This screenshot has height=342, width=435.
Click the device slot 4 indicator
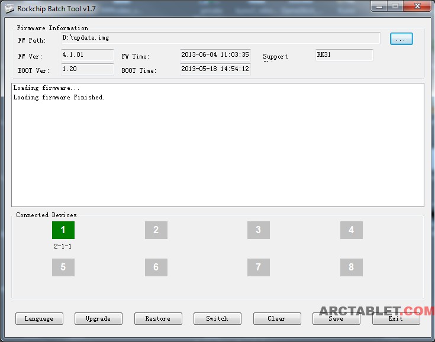(351, 230)
